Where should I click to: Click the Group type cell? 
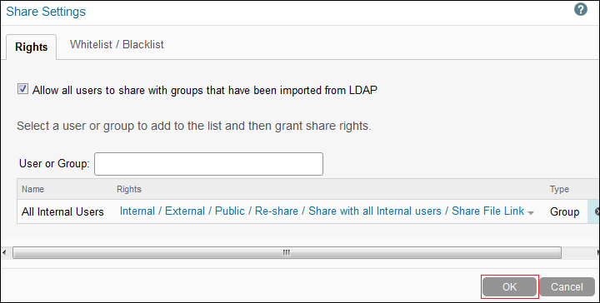click(564, 211)
